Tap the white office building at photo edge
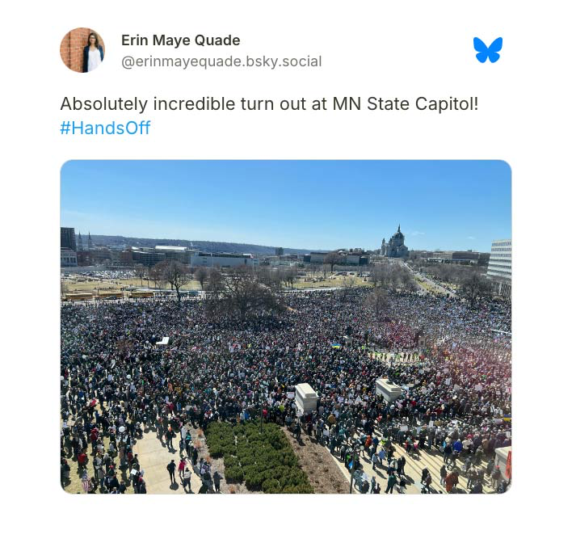The image size is (572, 543). point(500,261)
